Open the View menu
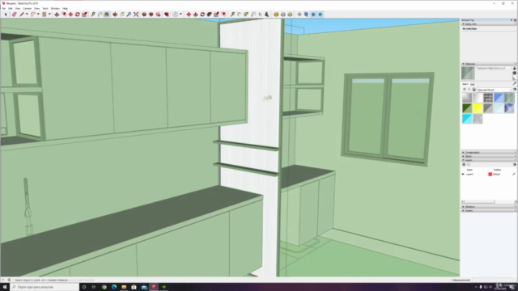Screen dimensions: 518x291 point(18,8)
